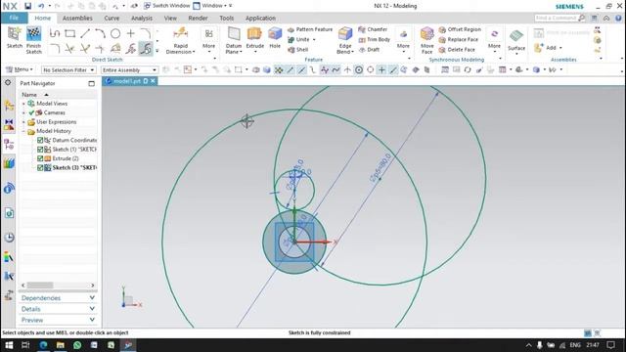Open the Reuse Library sidebar tab
This screenshot has width=626, height=352.
9,162
